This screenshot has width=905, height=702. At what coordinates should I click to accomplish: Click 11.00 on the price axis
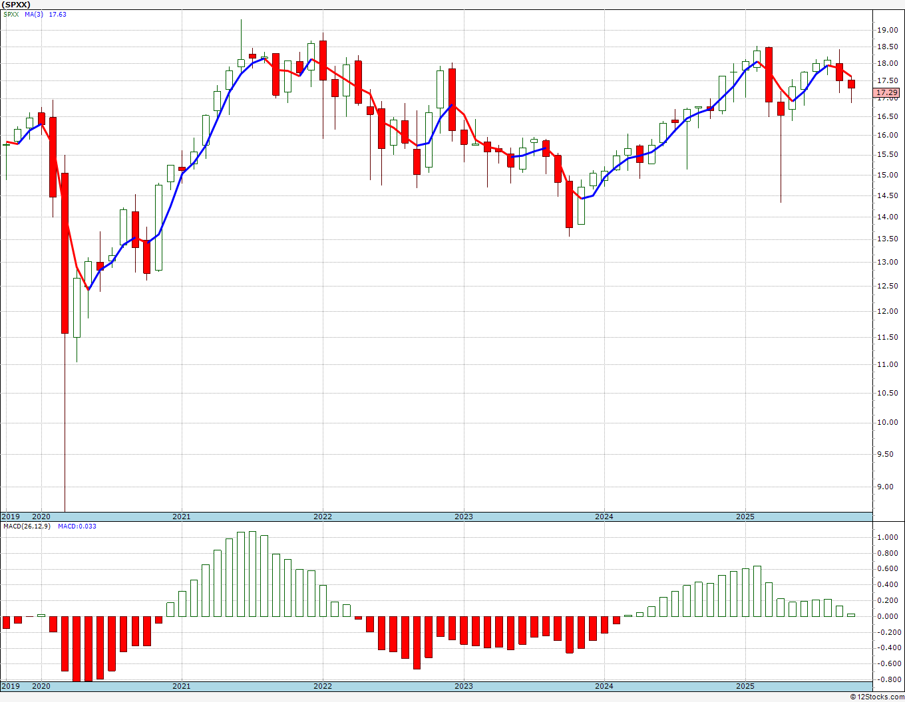tap(886, 364)
